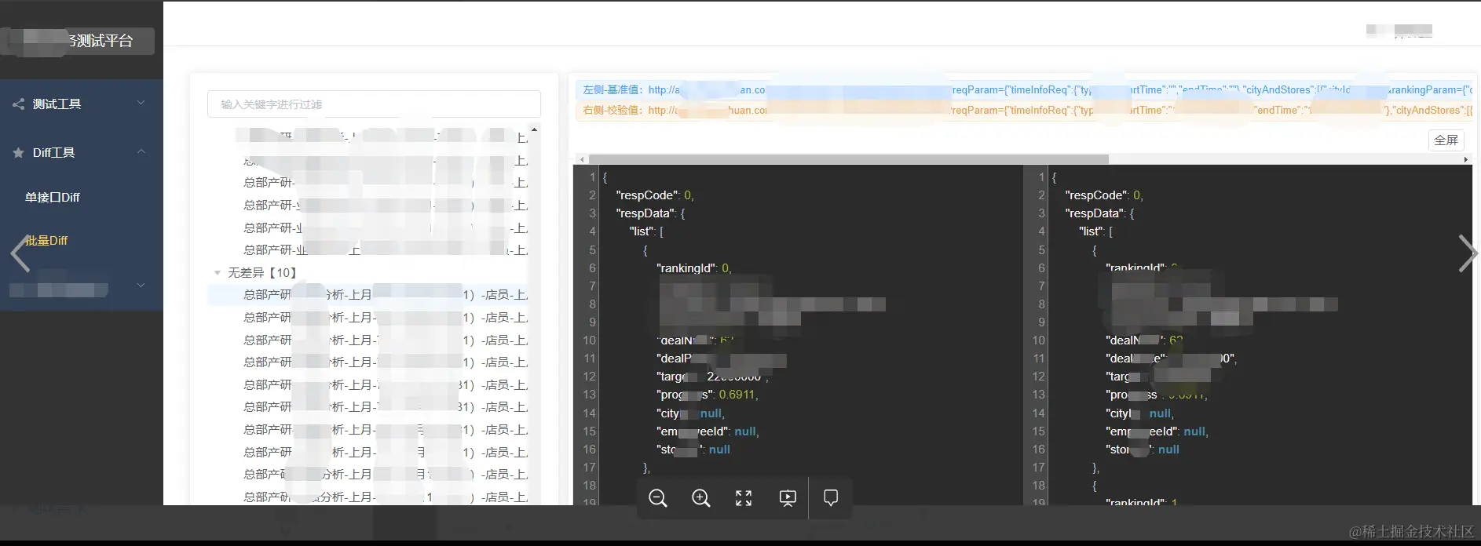Click the 左侧-基准值 URL line
This screenshot has height=546, width=1481.
coord(1025,90)
